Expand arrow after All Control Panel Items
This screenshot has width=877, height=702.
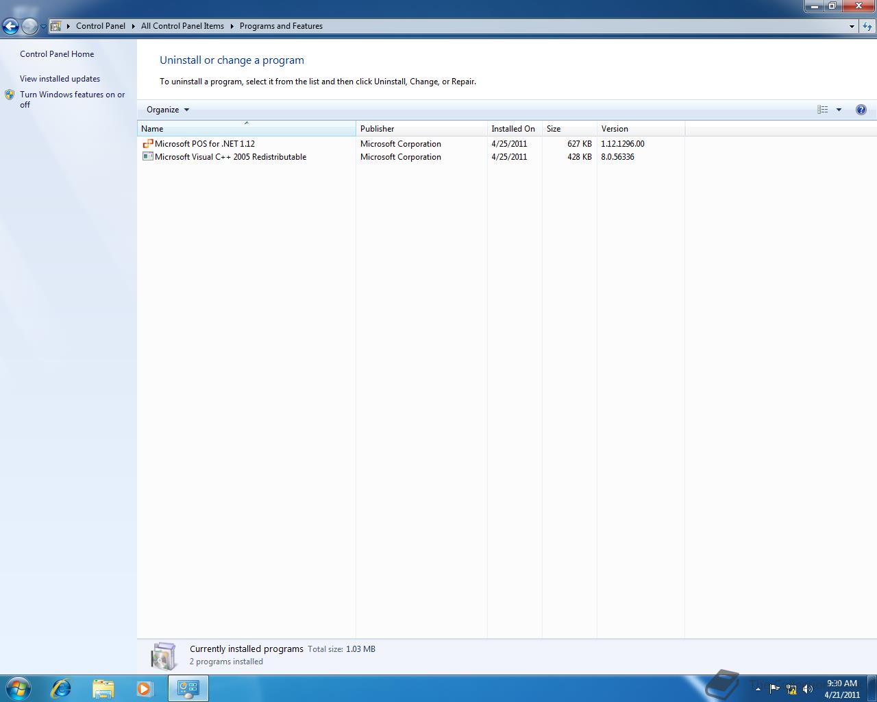232,26
